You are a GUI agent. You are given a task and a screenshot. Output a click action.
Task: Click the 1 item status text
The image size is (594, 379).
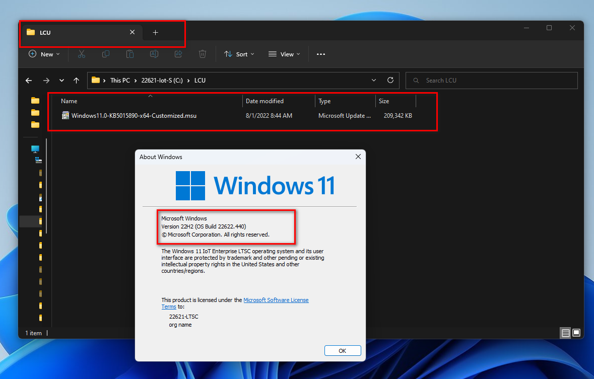coord(33,333)
